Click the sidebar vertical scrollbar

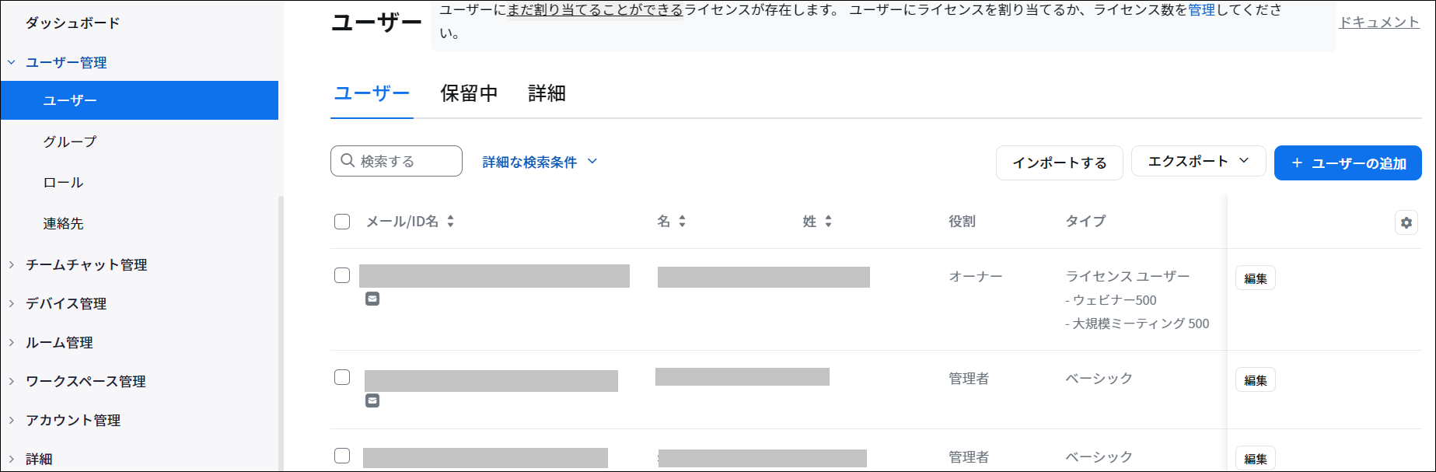[x=281, y=333]
